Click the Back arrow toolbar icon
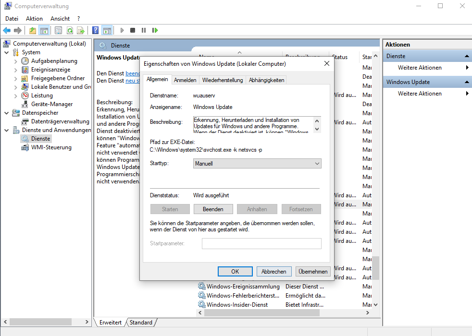472x336 pixels. click(x=7, y=30)
